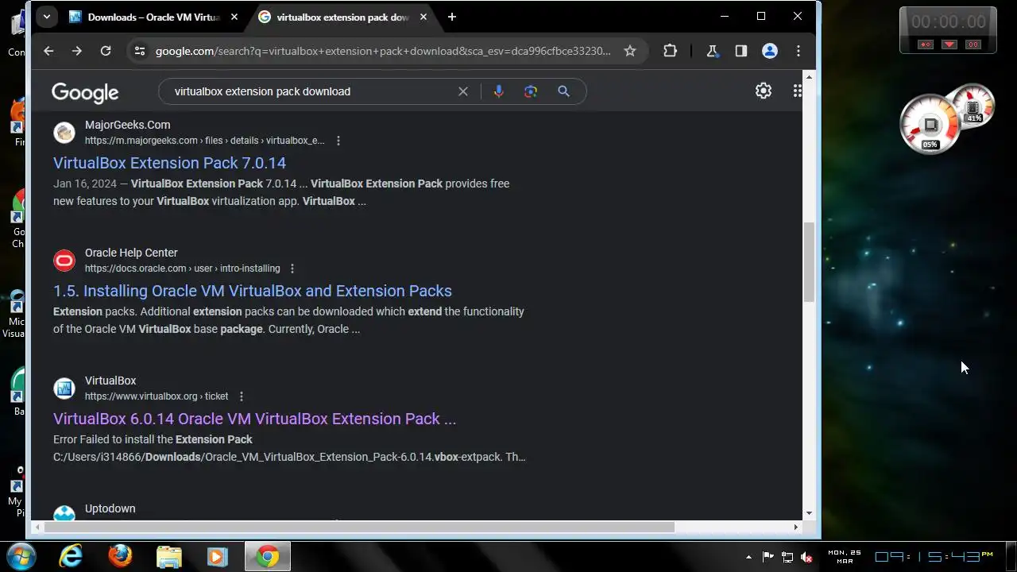Select the virtualbox extension pack download tab

coord(342,17)
